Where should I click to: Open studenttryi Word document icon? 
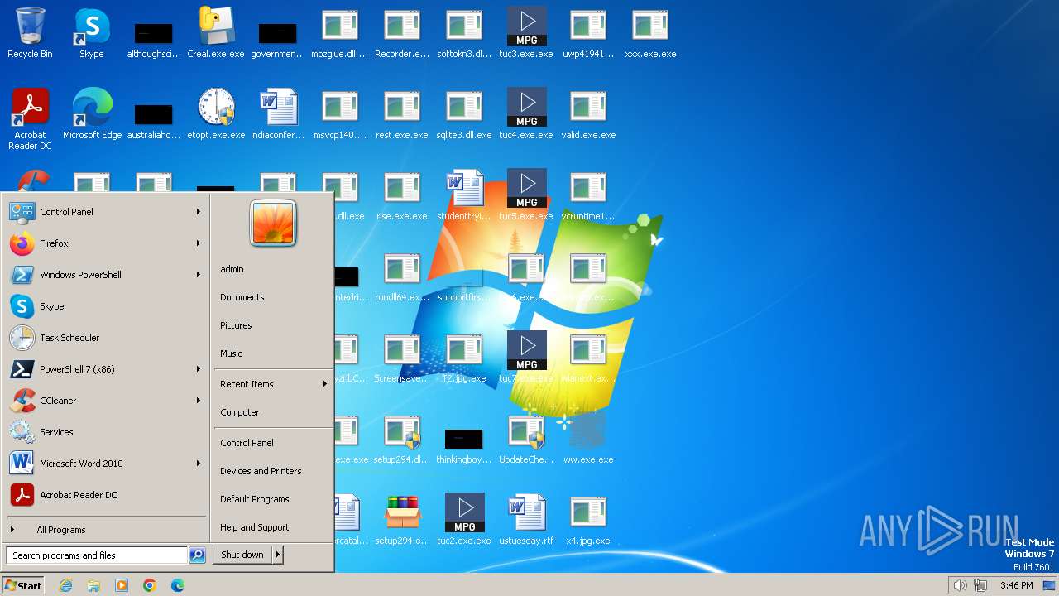click(464, 195)
